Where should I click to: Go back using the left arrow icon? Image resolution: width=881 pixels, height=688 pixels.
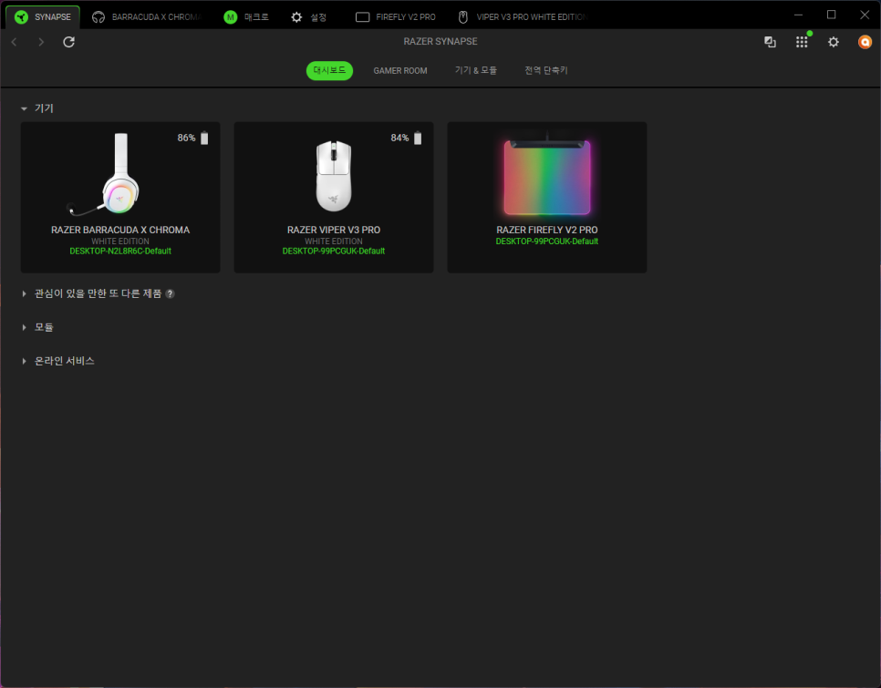14,42
